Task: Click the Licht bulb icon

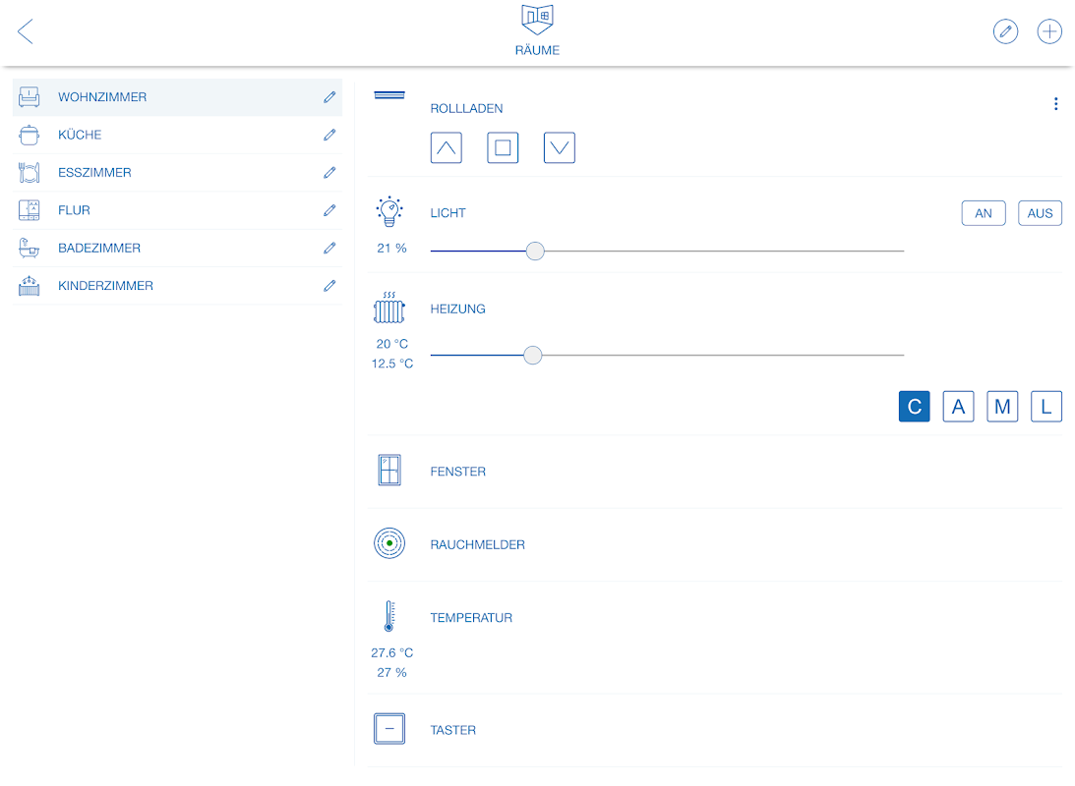Action: pos(389,211)
